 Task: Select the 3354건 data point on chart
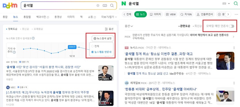(x=72, y=47)
